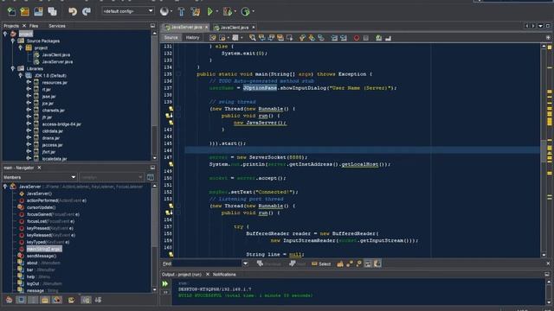
Task: Click the Comment icon in the editor toolbar
Action: (379, 38)
